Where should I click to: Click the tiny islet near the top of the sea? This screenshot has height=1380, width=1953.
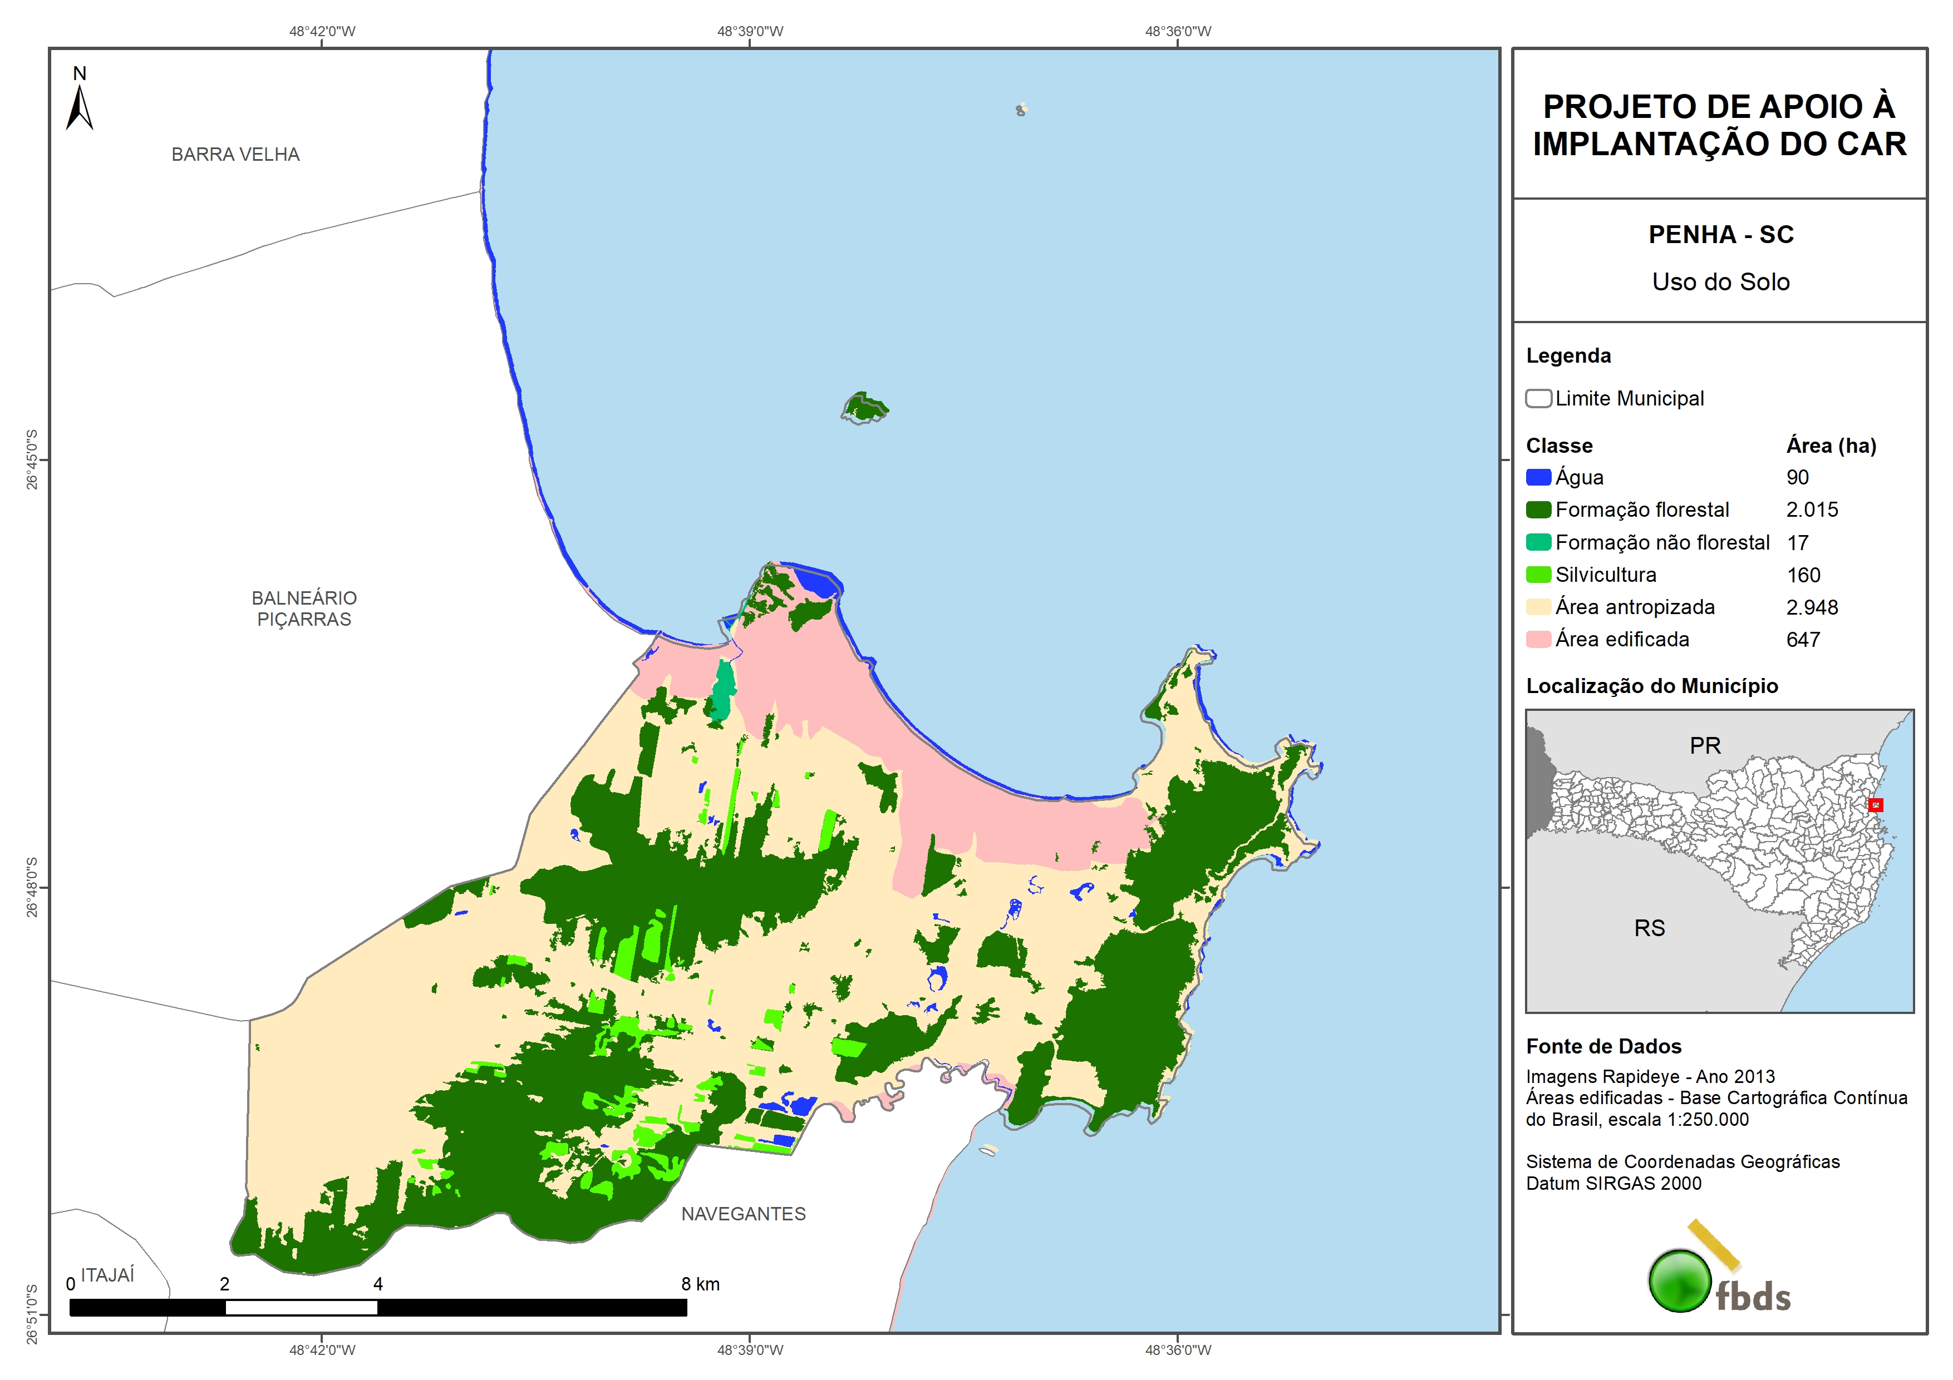tap(1021, 110)
